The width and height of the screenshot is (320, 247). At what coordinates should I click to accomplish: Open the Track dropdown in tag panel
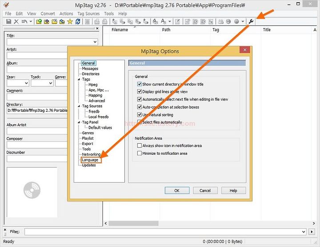(51, 83)
